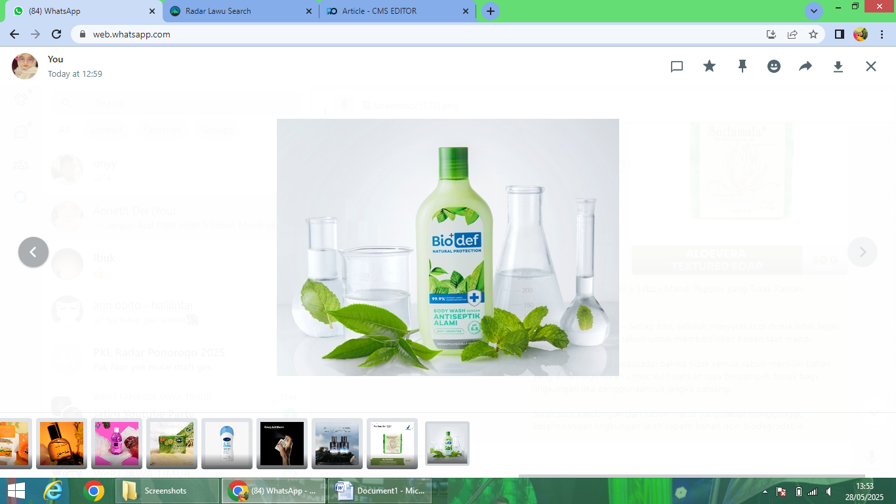Click the web.whatsapp.com address bar
The height and width of the screenshot is (504, 896).
click(420, 34)
